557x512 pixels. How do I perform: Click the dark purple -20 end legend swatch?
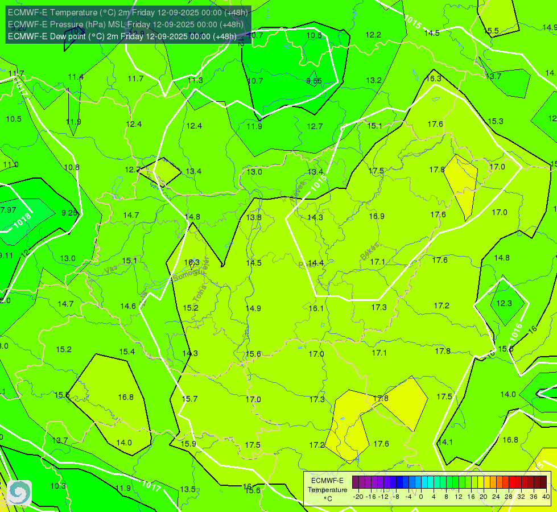click(x=355, y=482)
